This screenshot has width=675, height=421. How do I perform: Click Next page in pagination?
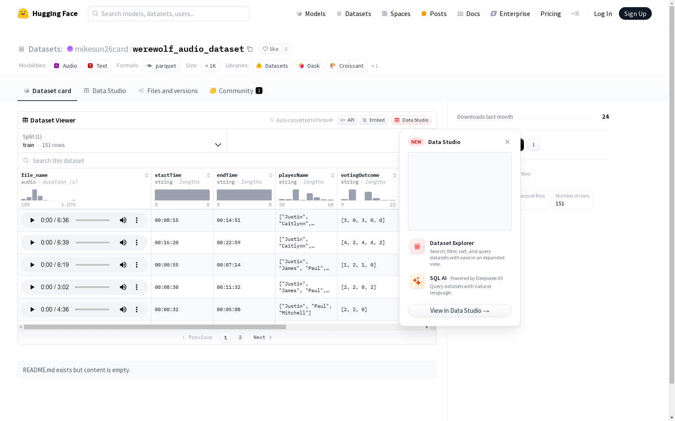pyautogui.click(x=262, y=337)
